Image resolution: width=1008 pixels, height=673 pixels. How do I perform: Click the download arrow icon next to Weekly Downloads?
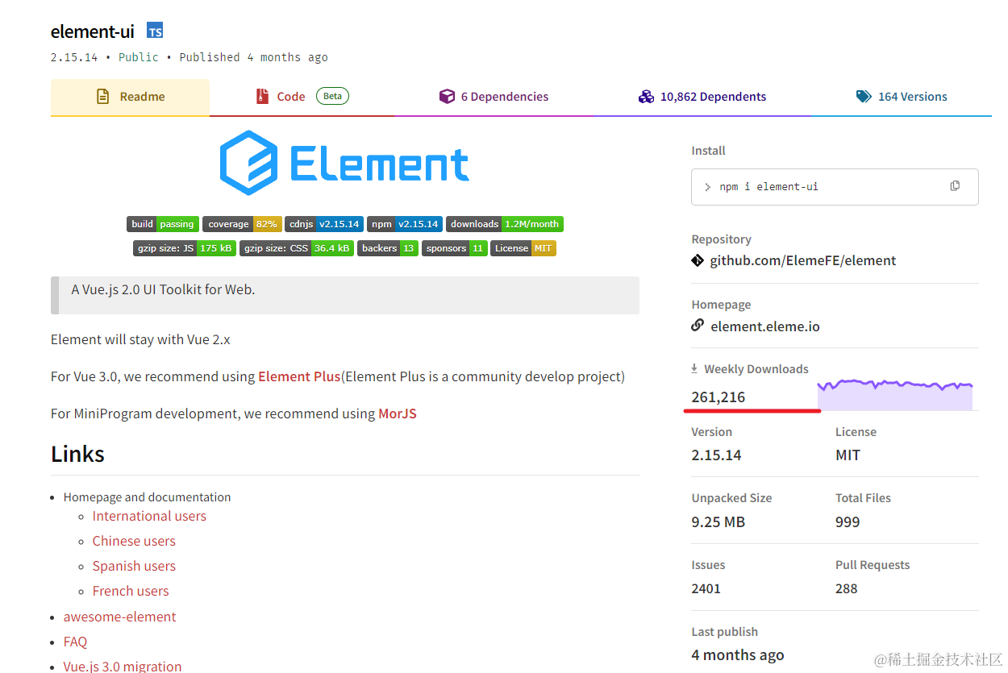694,368
